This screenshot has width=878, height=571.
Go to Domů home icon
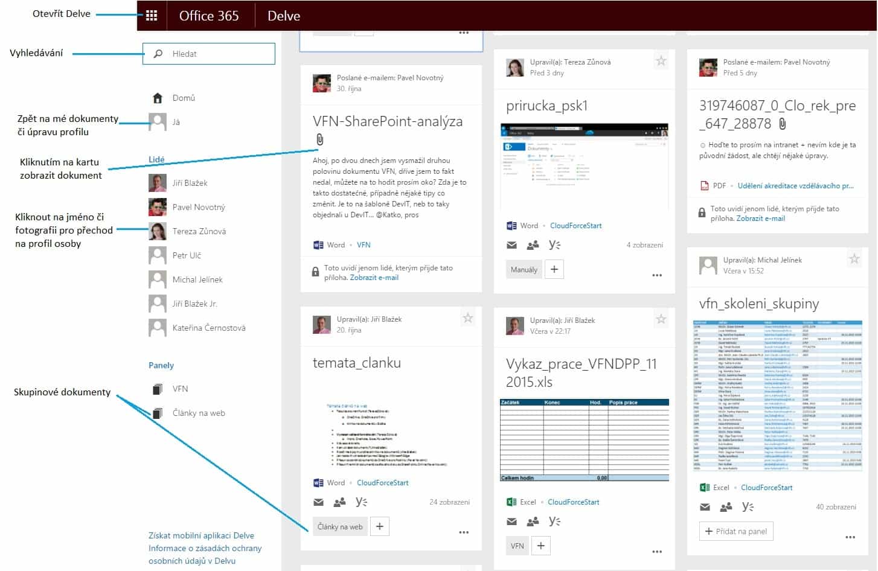point(158,98)
